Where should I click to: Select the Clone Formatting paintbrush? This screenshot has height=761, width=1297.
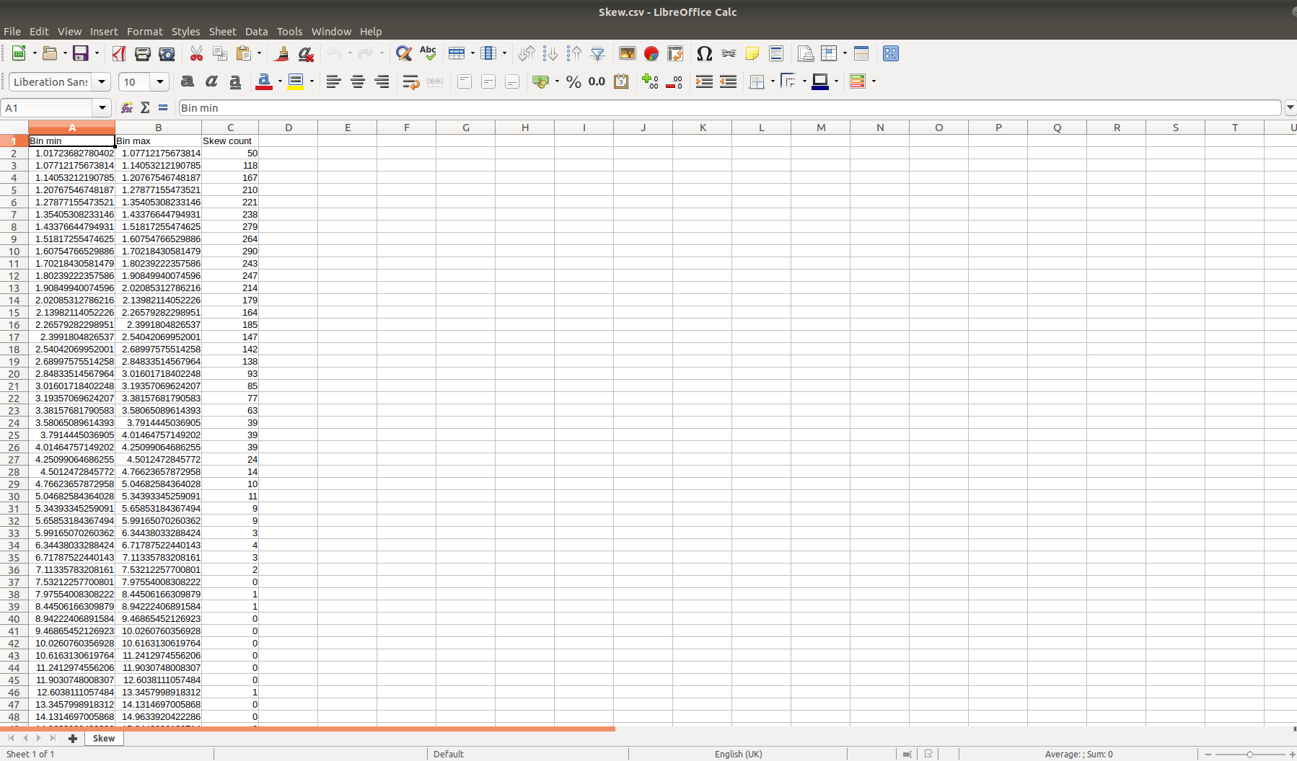pyautogui.click(x=282, y=53)
